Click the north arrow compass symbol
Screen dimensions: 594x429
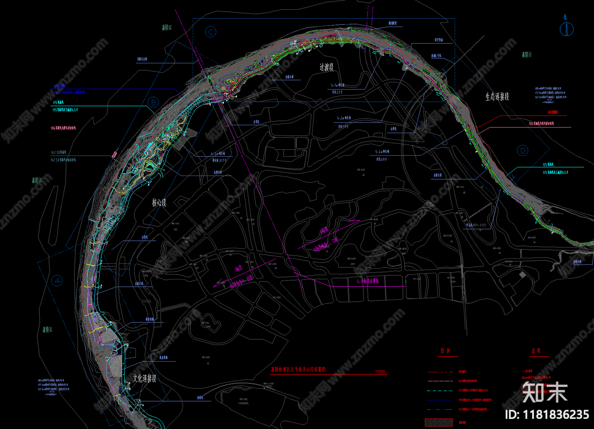tap(567, 29)
